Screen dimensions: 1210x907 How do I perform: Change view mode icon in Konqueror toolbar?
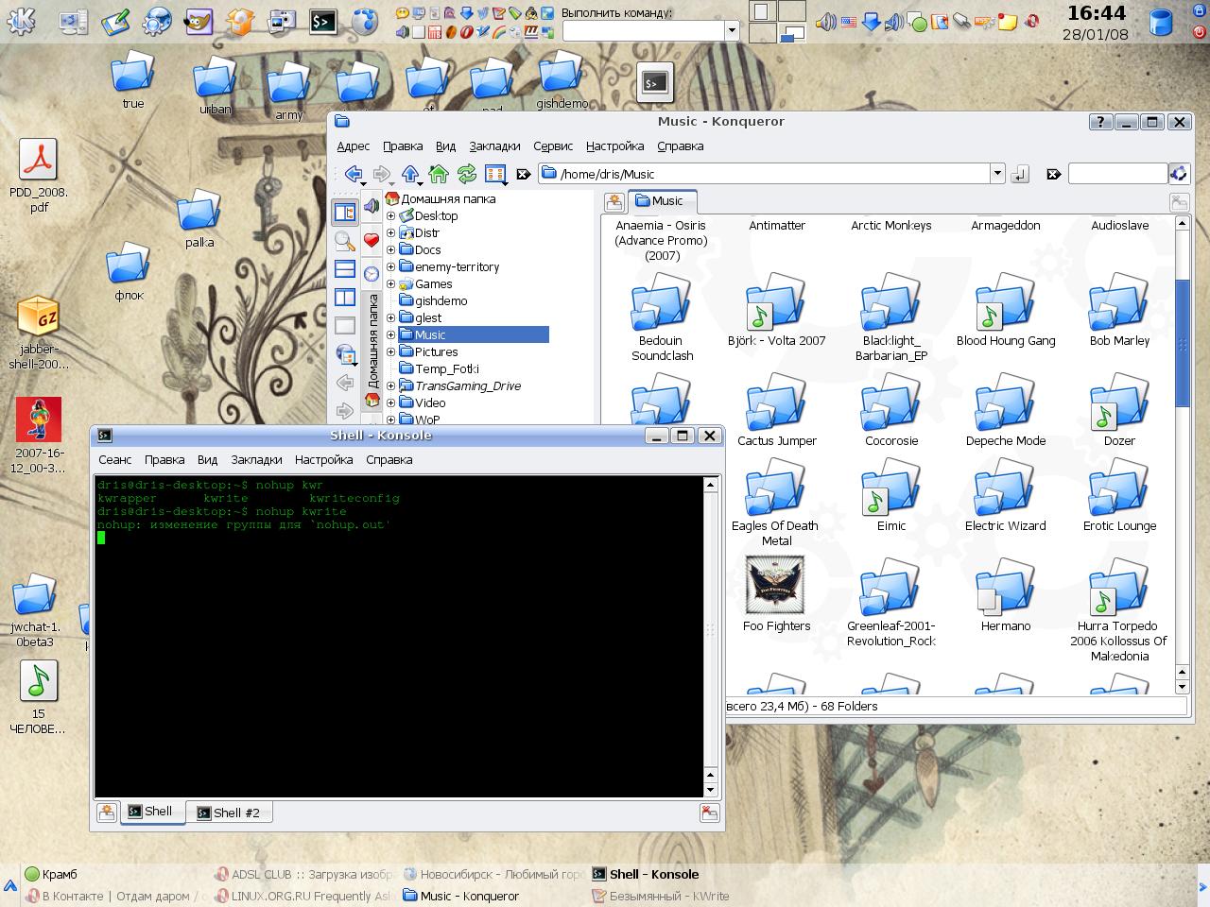click(x=495, y=174)
